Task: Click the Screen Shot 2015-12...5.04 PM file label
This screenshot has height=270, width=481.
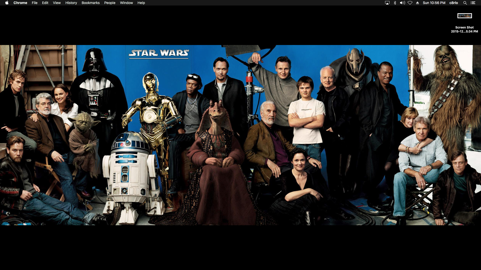Action: 464,29
